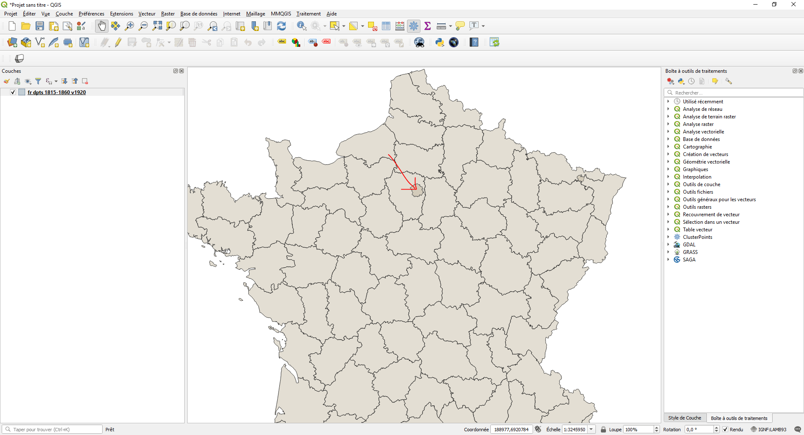Click the Zoom Out magnifier tool

143,26
